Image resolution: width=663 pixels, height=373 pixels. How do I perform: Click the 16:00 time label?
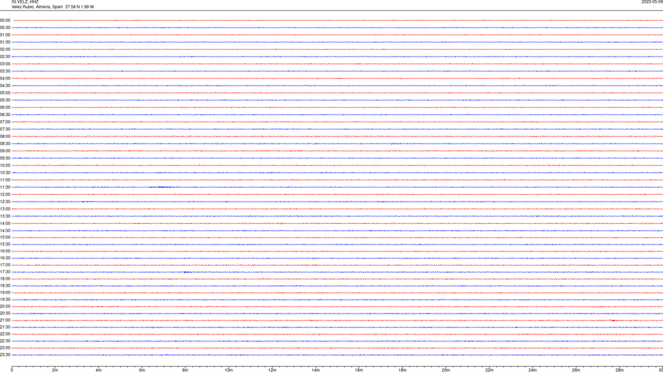[x=5, y=251]
